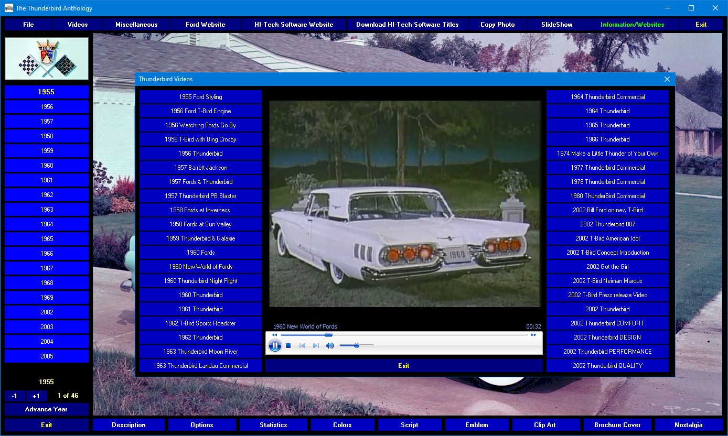Open the Script button
728x436 pixels.
click(410, 425)
